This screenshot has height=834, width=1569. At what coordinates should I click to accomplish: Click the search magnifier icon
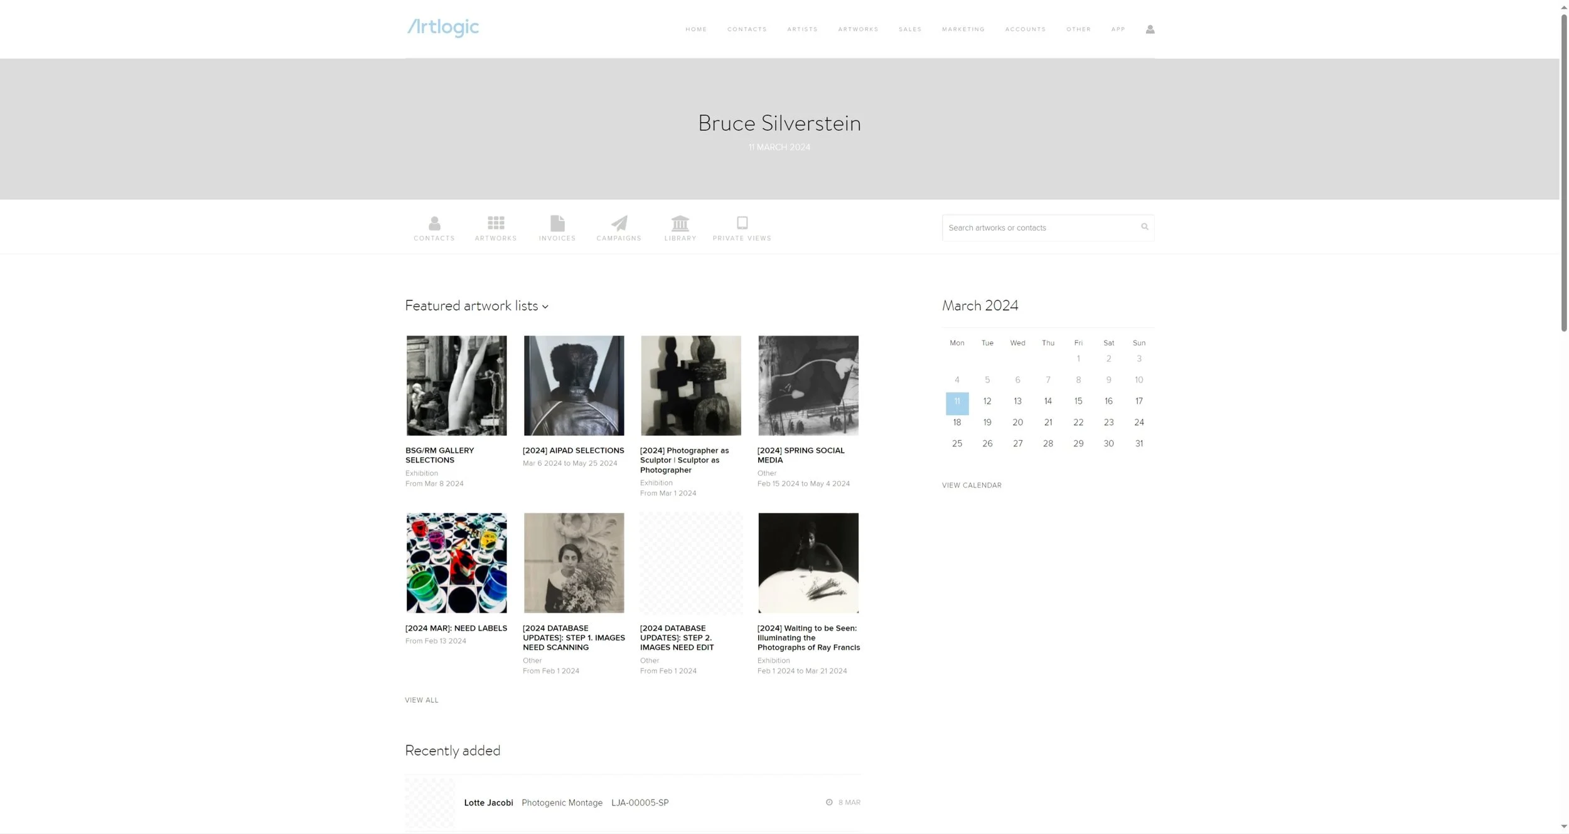click(1144, 227)
